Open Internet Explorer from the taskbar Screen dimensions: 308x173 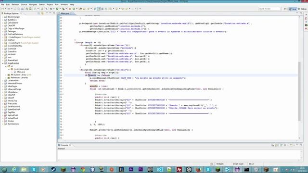[x=14, y=170]
